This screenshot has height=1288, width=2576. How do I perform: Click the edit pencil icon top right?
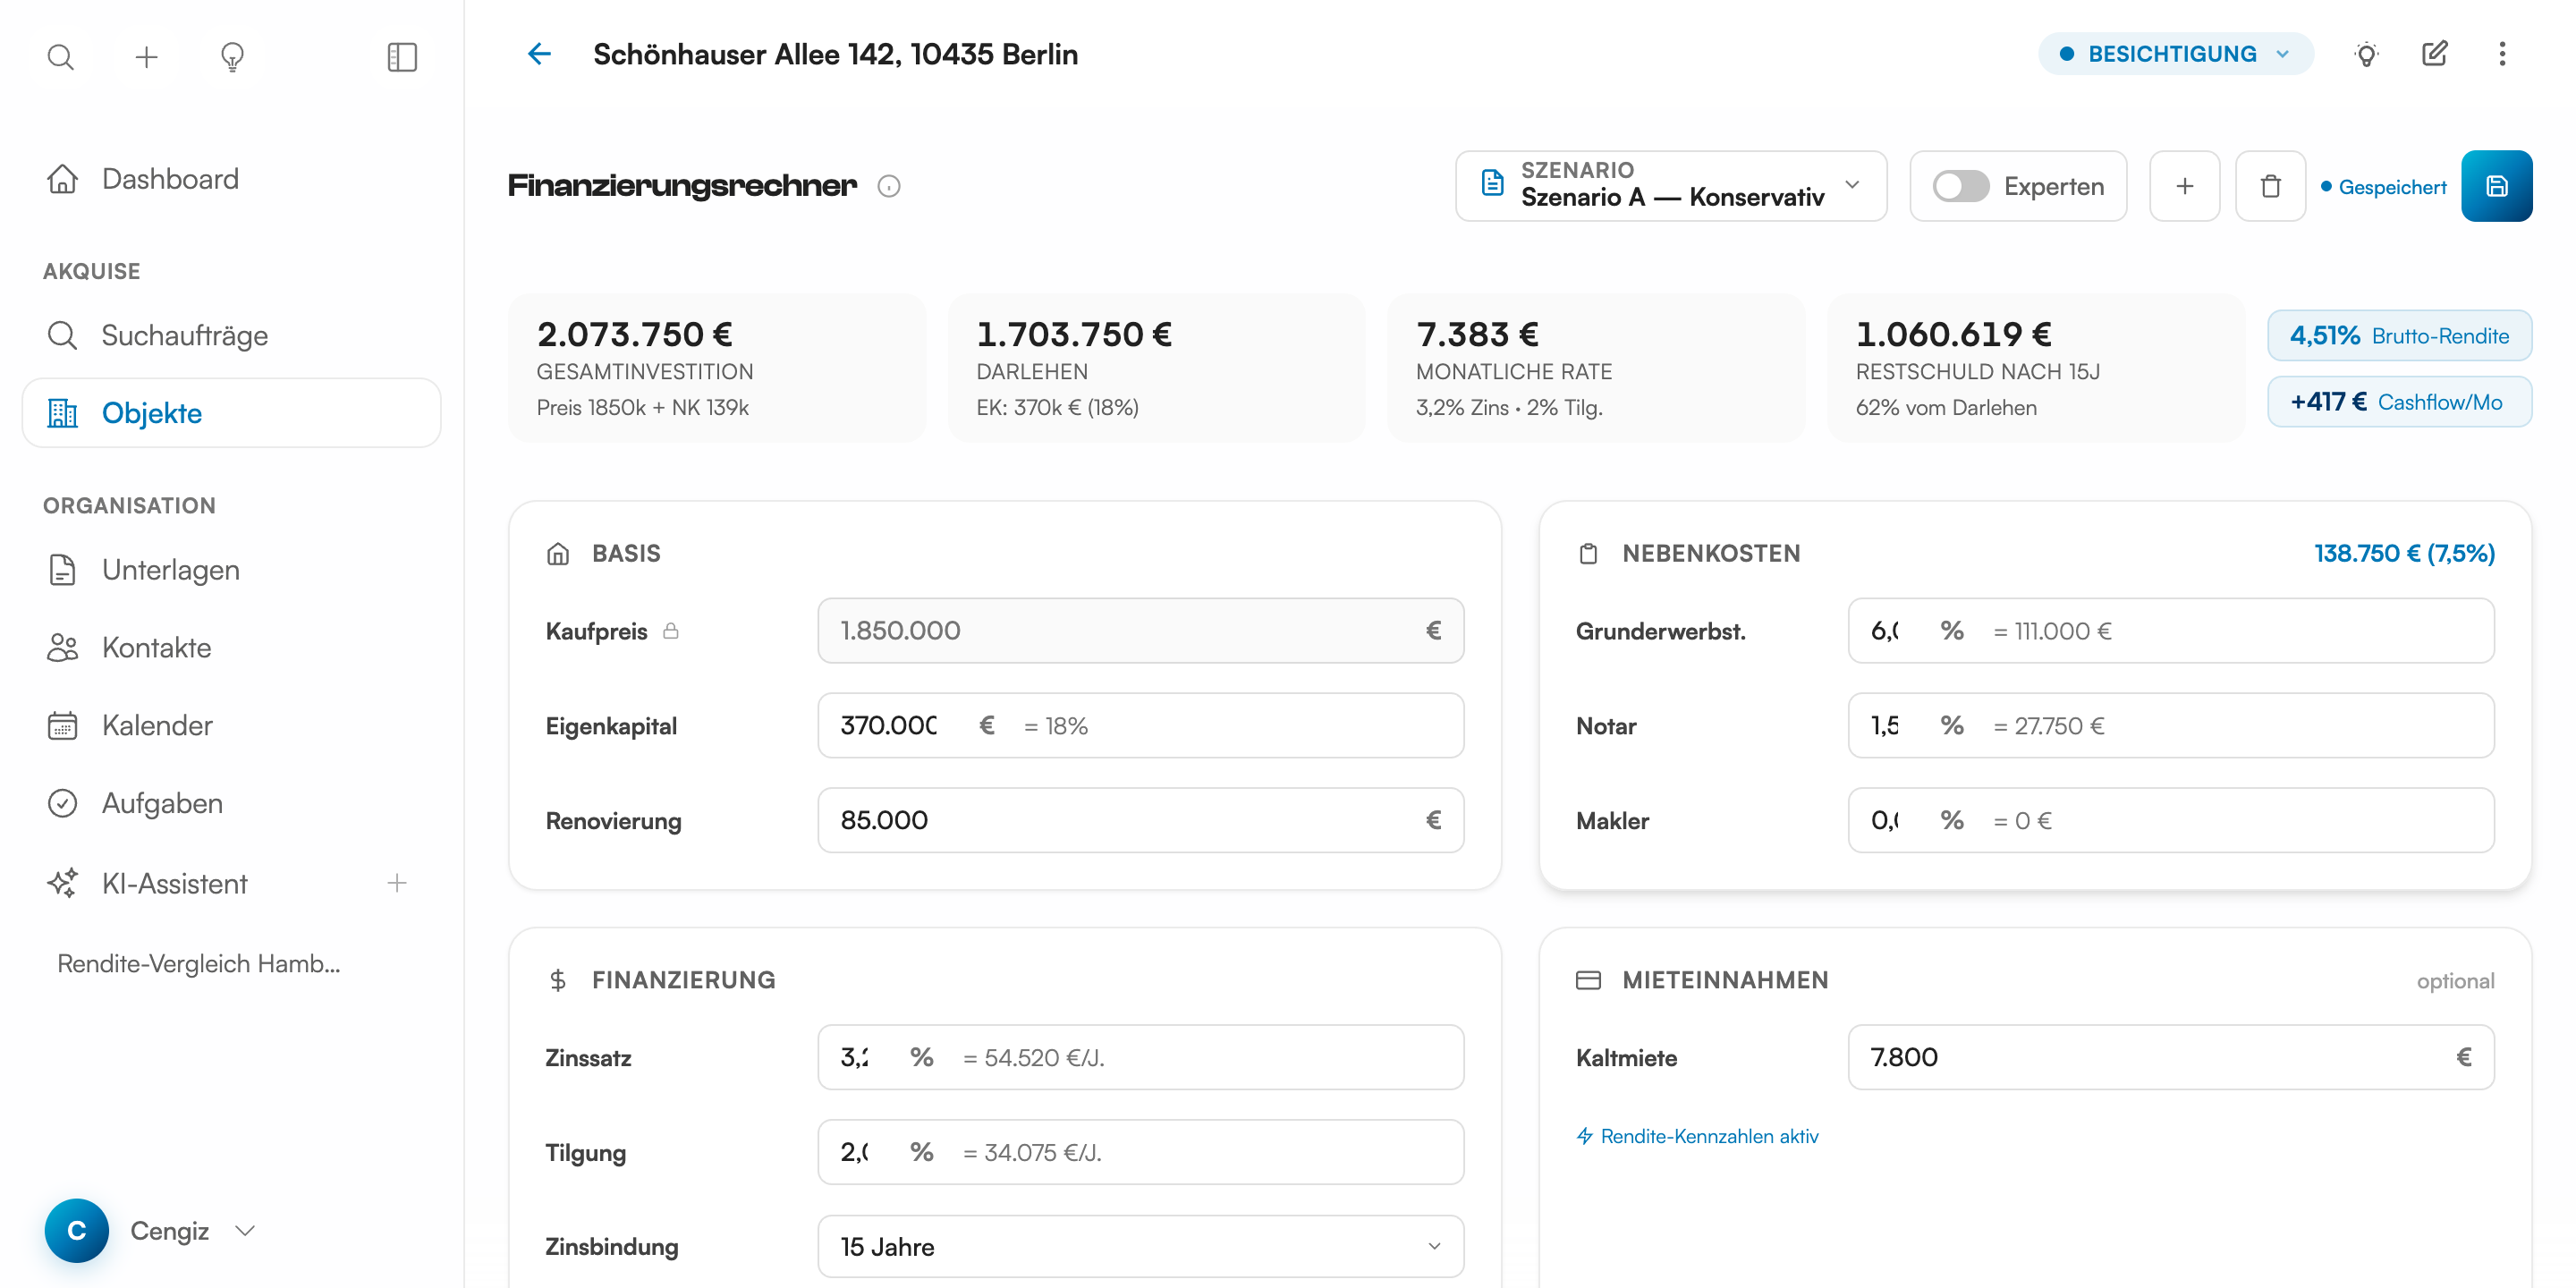2435,54
